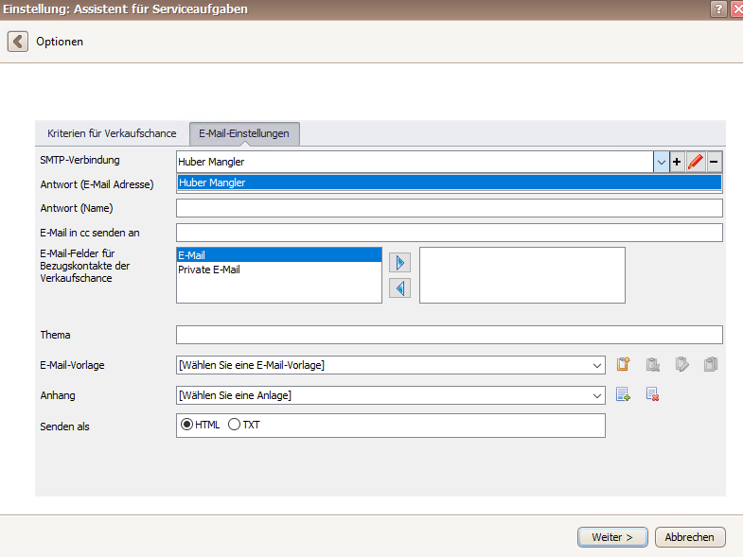Add a new SMTP connection with plus icon

point(677,162)
